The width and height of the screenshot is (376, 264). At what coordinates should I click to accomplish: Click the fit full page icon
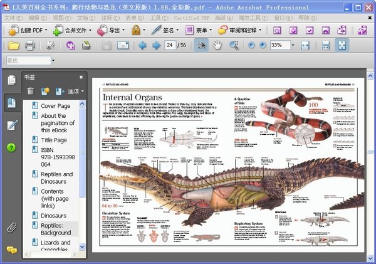tap(342, 45)
